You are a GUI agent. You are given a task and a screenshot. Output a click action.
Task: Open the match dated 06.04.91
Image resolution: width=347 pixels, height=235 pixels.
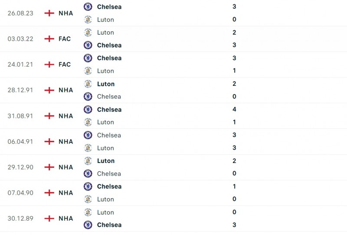click(20, 141)
